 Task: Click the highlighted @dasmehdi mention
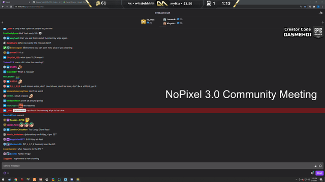19,110
